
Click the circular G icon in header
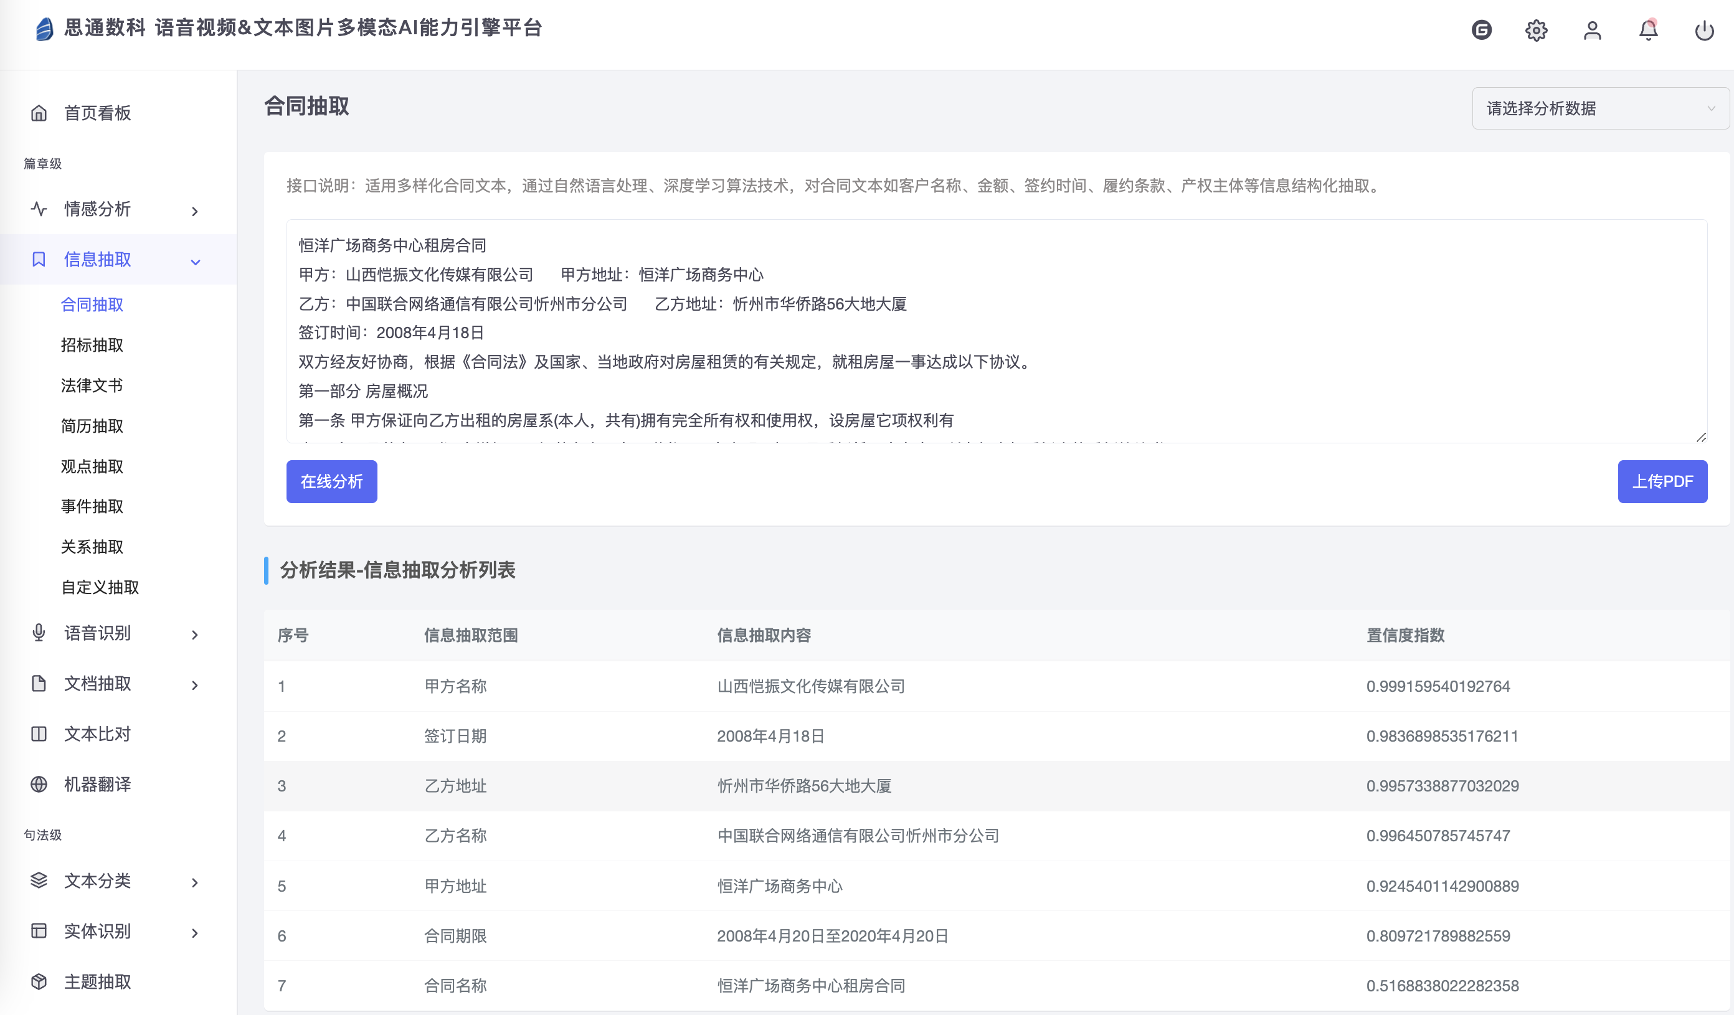[x=1482, y=31]
